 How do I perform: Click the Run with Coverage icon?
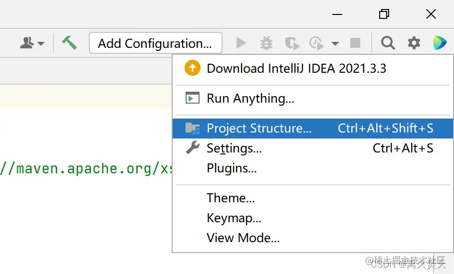[292, 43]
